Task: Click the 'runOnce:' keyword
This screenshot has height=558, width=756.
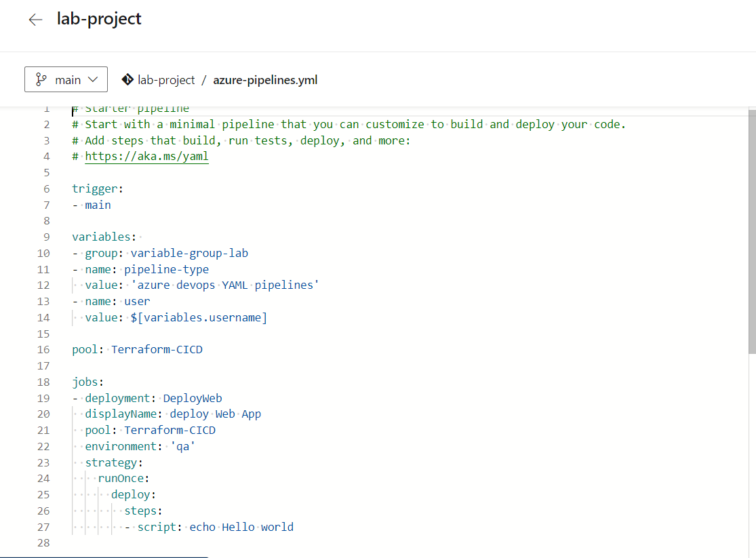Action: (x=123, y=479)
